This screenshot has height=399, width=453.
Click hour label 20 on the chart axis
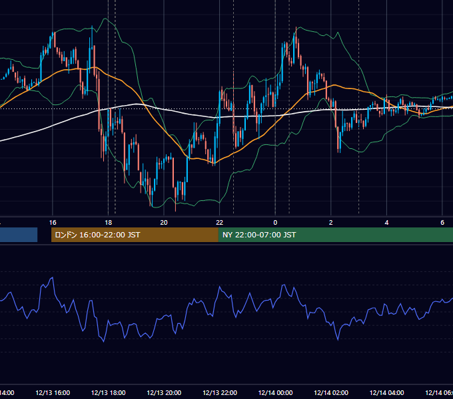click(164, 223)
